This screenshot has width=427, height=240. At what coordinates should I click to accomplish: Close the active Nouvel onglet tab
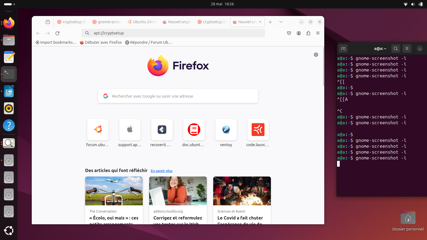[260, 22]
